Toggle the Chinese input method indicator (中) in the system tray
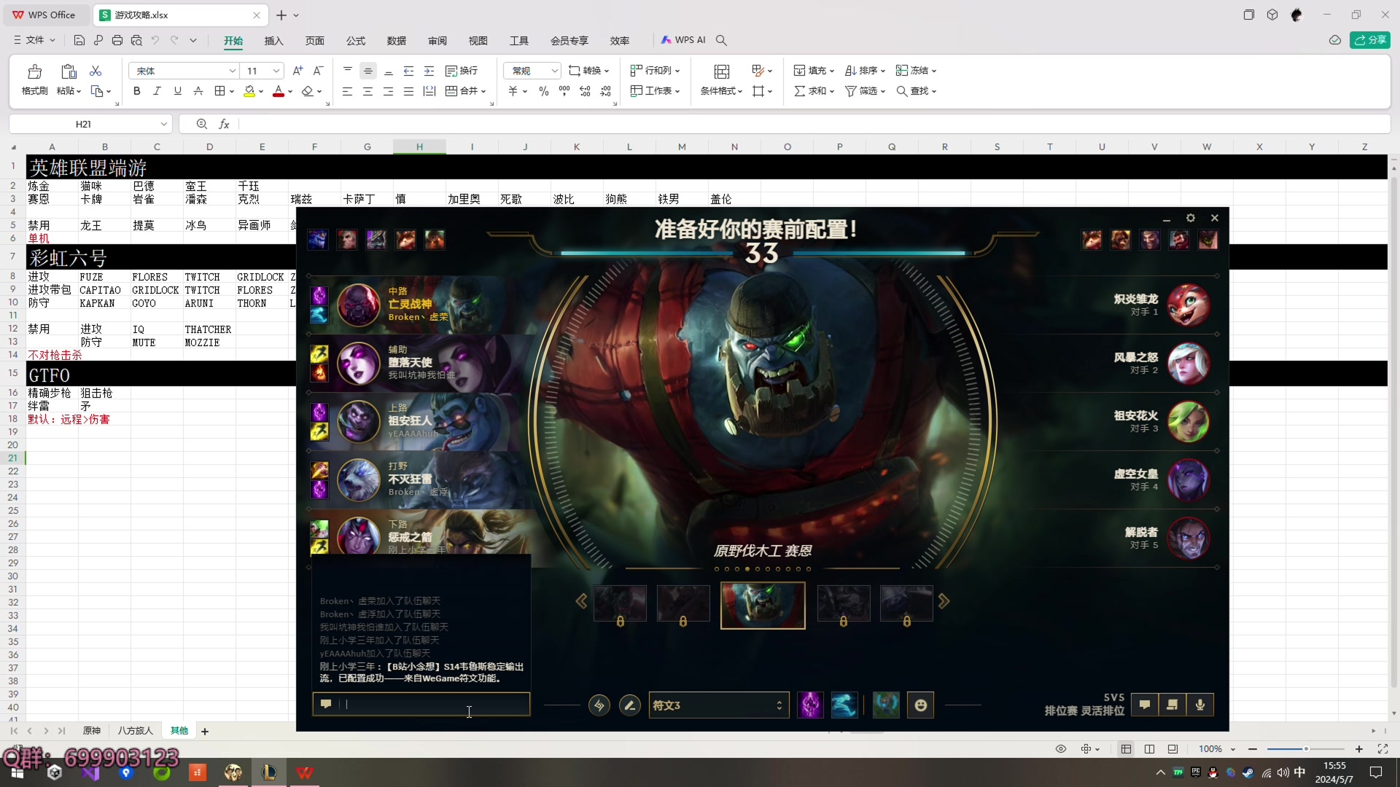This screenshot has width=1400, height=787. pos(1299,772)
